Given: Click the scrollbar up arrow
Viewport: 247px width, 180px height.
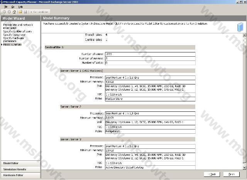Looking at the screenshot, I should (244, 35).
